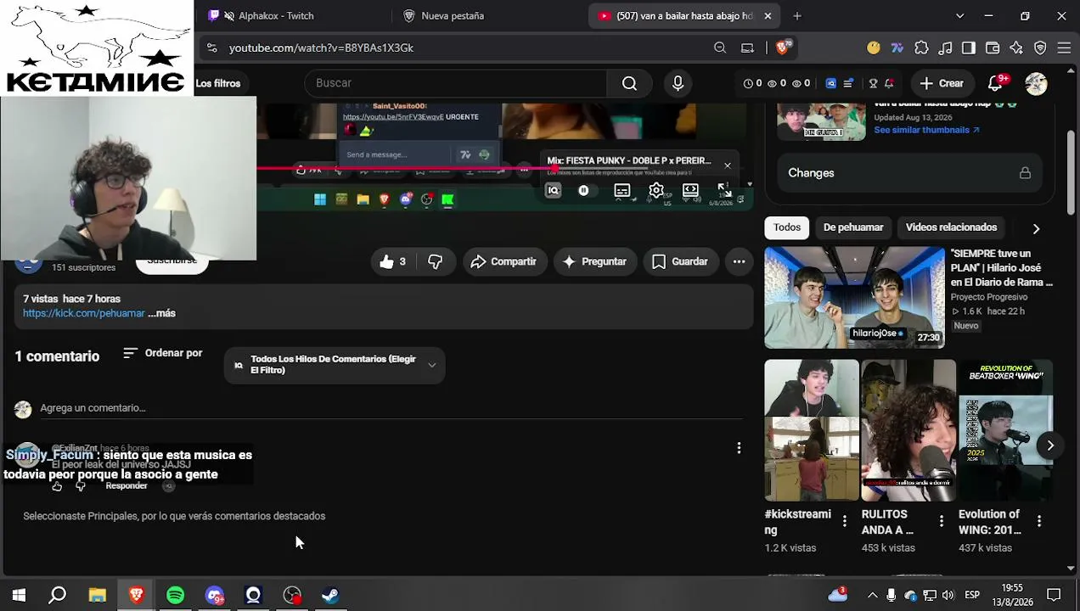1080x611 pixels.
Task: Click the Crear create button
Action: [x=942, y=83]
